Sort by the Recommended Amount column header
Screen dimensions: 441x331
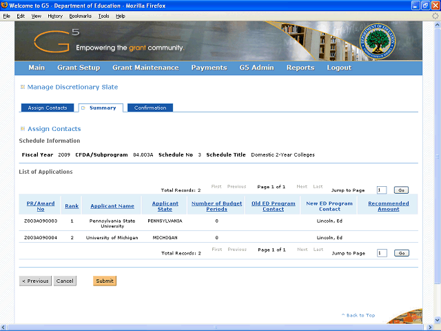tap(388, 205)
